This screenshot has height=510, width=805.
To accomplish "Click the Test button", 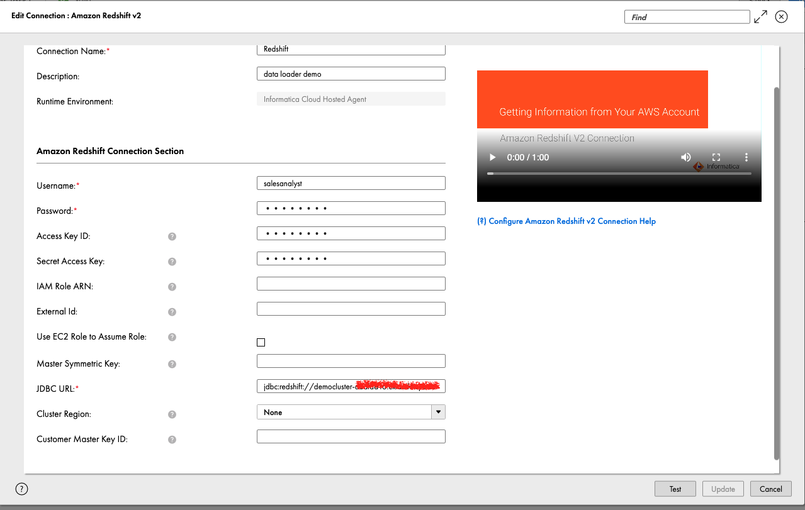I will 675,489.
